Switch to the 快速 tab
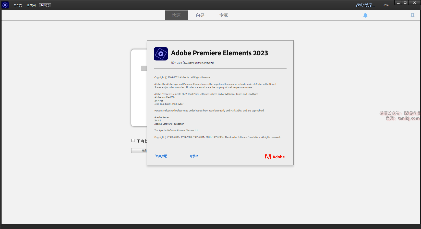 pos(176,15)
